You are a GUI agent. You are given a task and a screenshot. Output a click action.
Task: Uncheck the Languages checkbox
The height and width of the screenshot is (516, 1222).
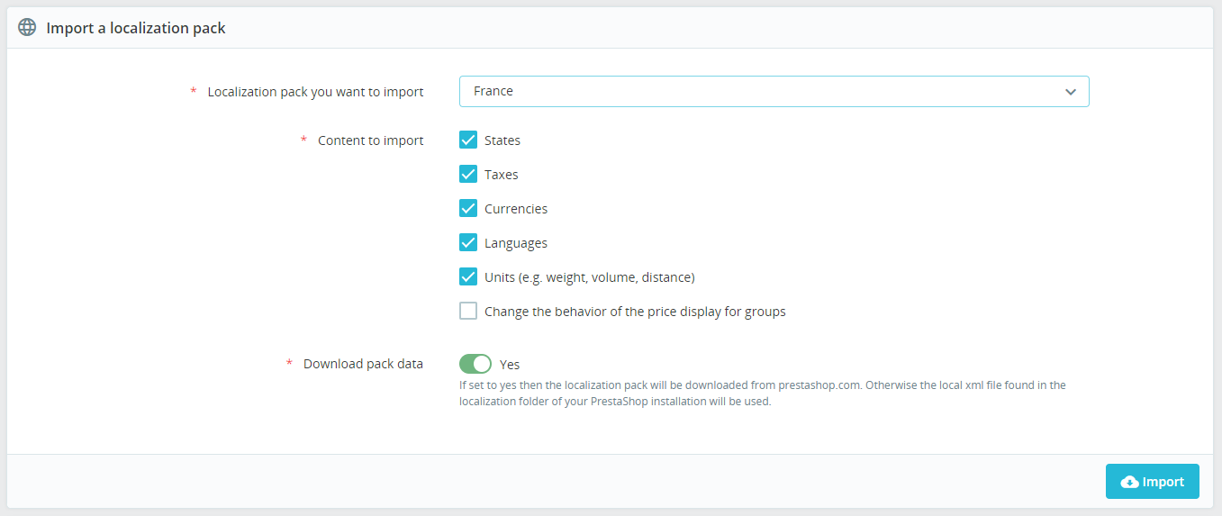468,242
